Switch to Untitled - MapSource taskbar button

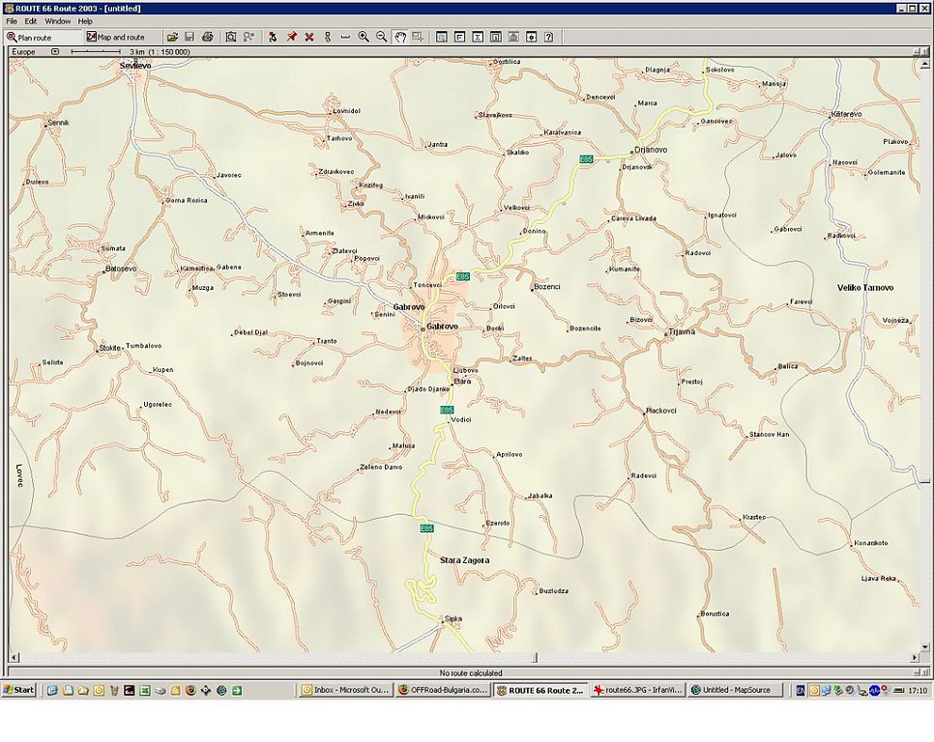click(734, 690)
